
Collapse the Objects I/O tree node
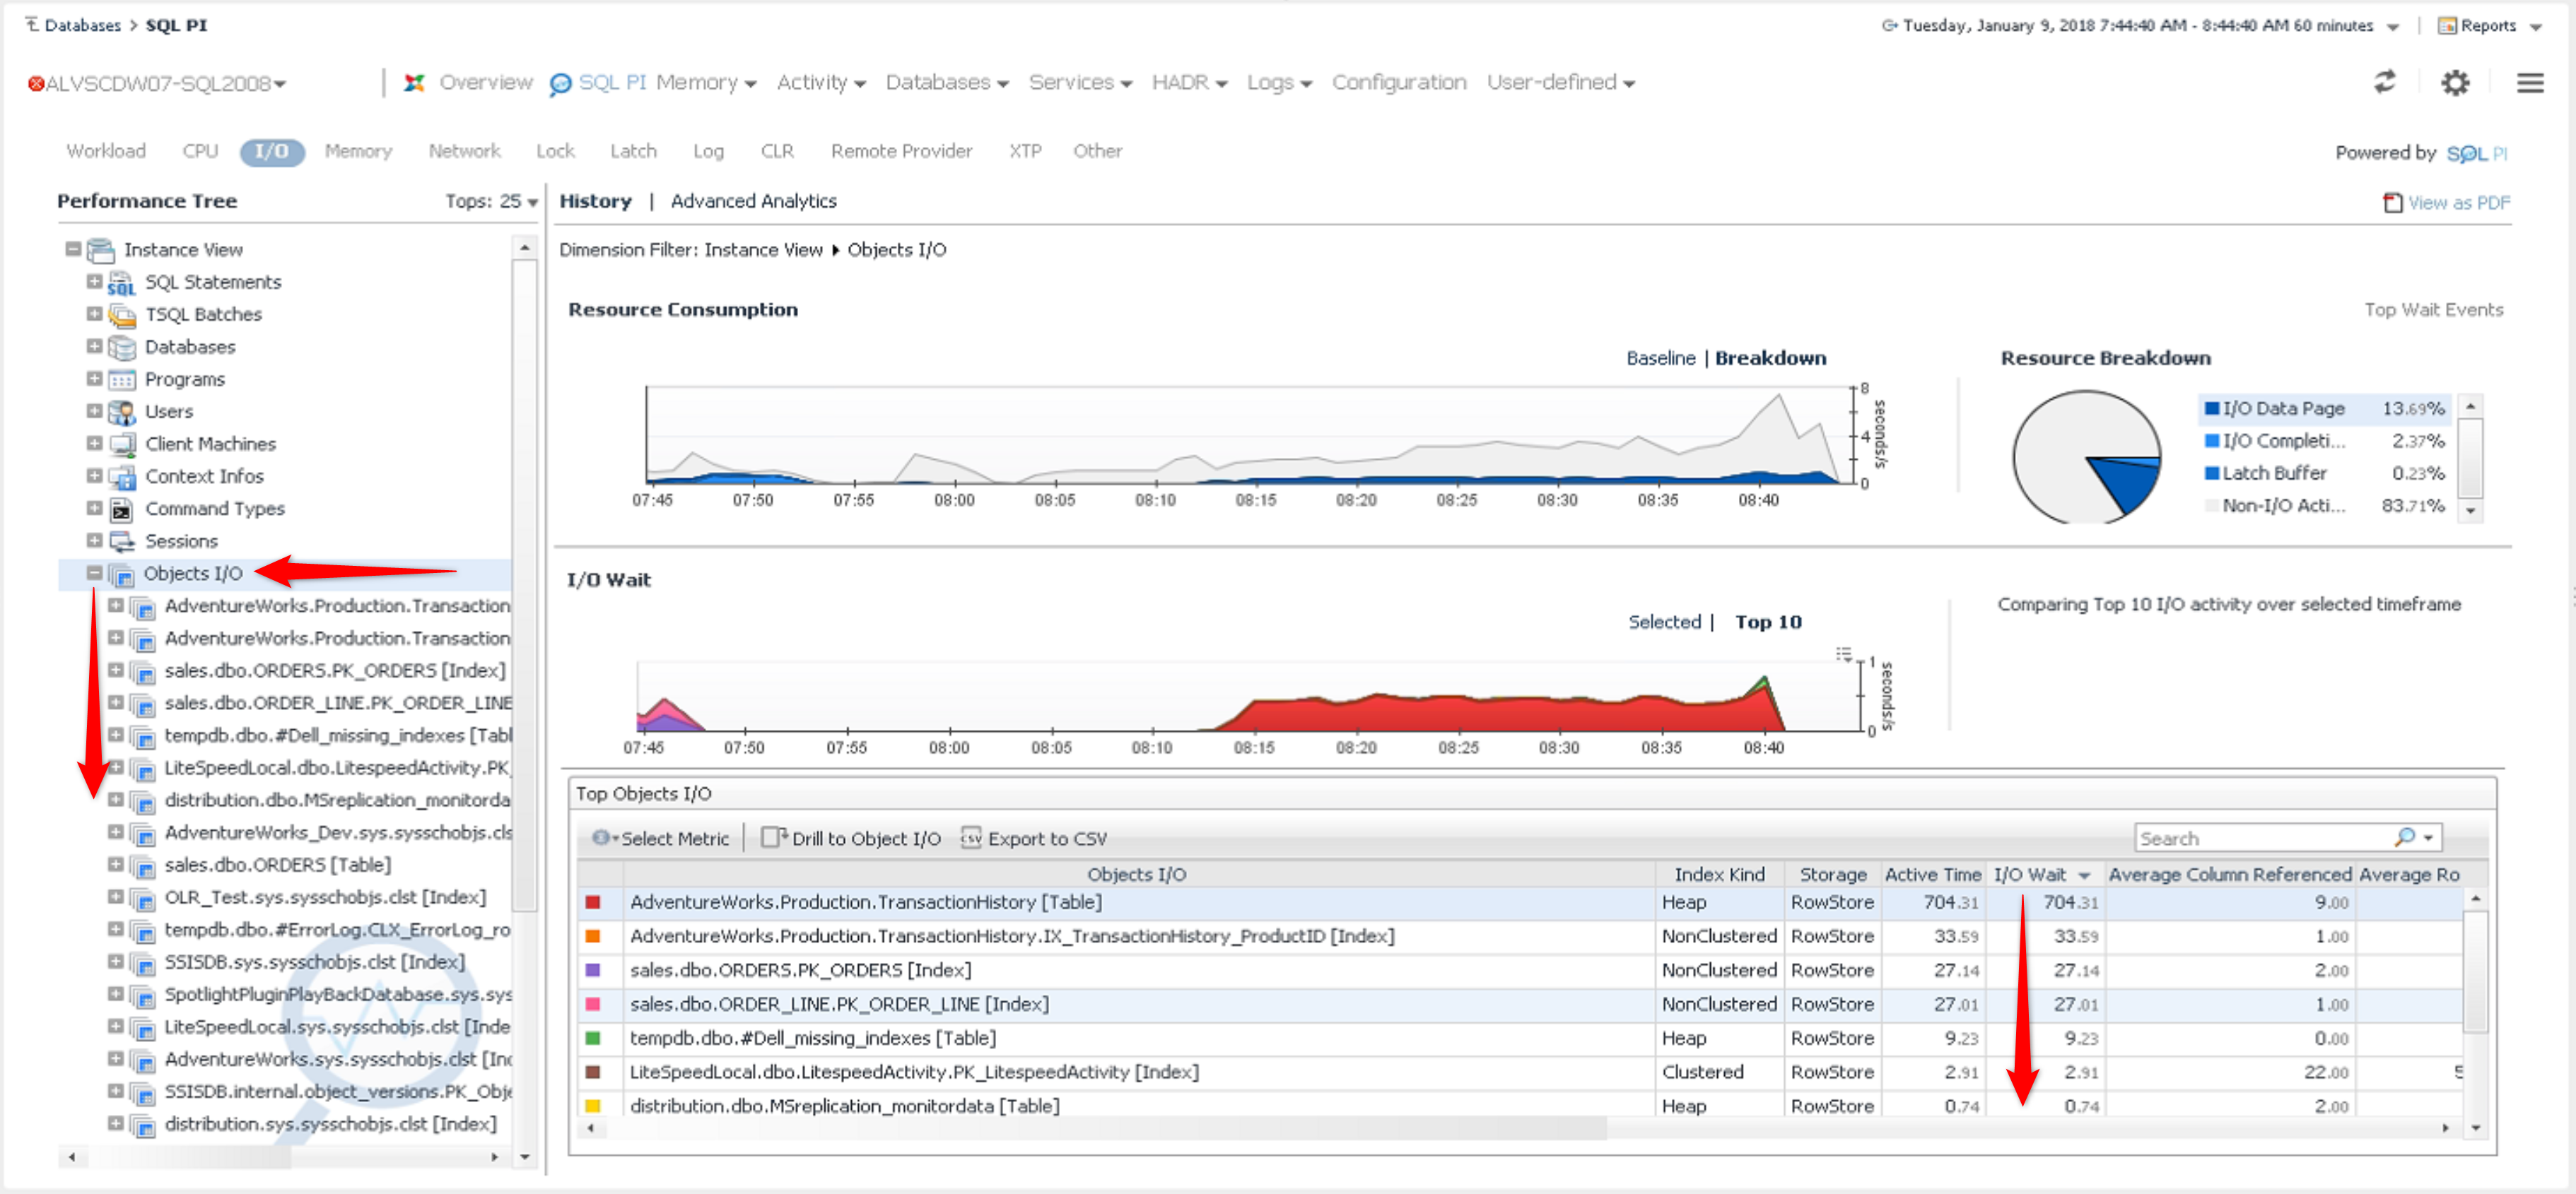coord(94,572)
